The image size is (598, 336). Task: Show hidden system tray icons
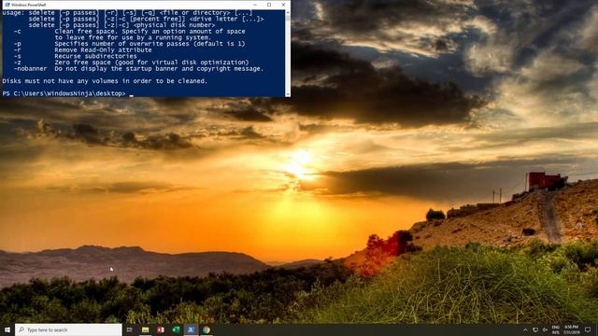(525, 329)
